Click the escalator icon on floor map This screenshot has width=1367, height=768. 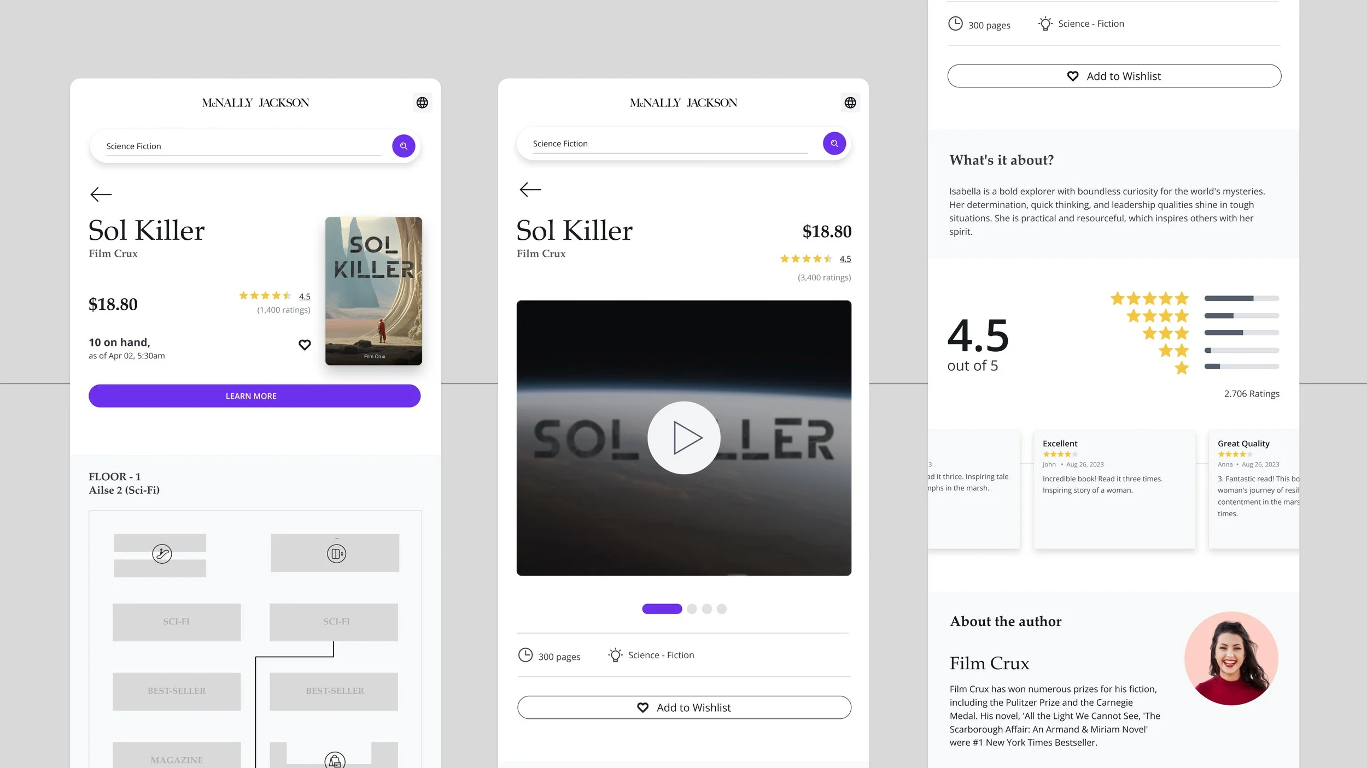pos(162,554)
